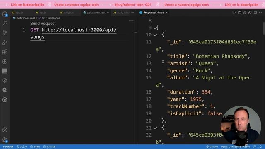
Task: Click the "album" key on line 15
Action: tap(177, 78)
